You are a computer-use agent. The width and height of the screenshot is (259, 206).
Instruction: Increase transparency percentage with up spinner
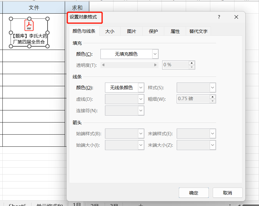(192, 63)
